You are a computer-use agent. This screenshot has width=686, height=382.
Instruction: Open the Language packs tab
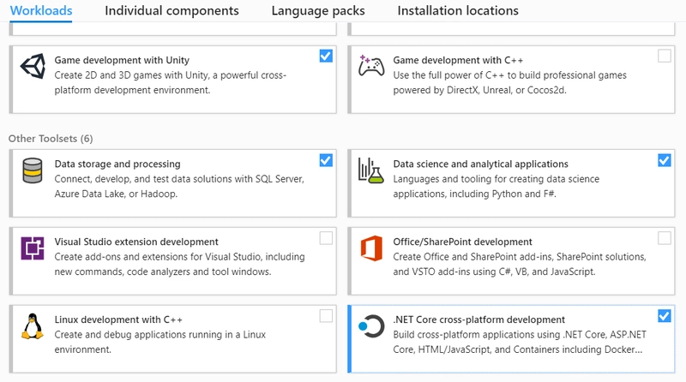318,10
